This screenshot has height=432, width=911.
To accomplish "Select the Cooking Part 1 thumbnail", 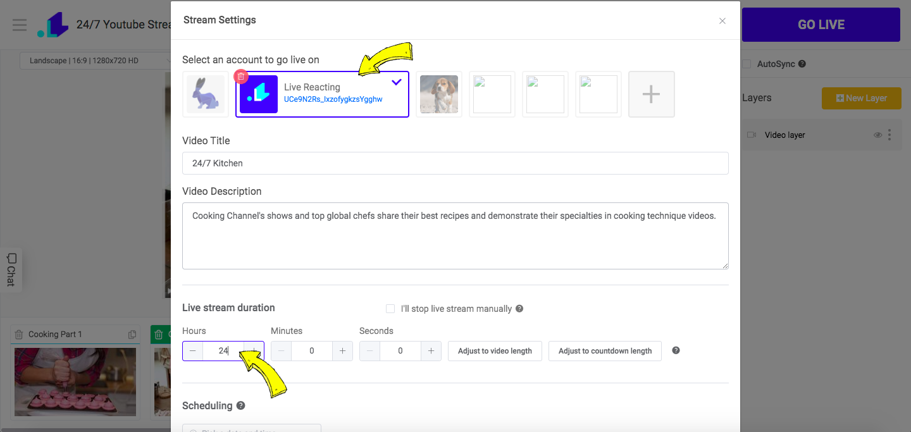I will tap(75, 382).
